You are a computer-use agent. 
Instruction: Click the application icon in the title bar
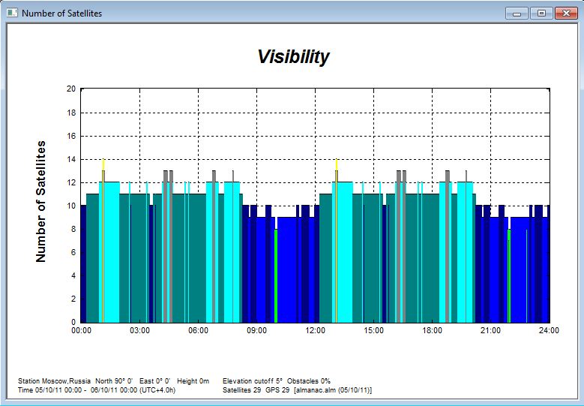(x=12, y=13)
